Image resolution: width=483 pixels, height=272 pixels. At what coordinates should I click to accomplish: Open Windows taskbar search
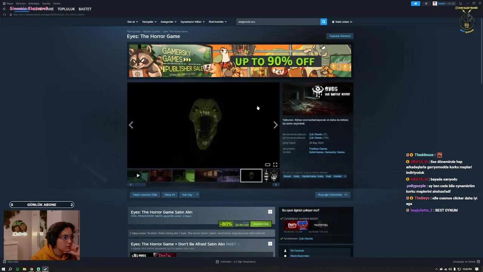tap(10, 269)
